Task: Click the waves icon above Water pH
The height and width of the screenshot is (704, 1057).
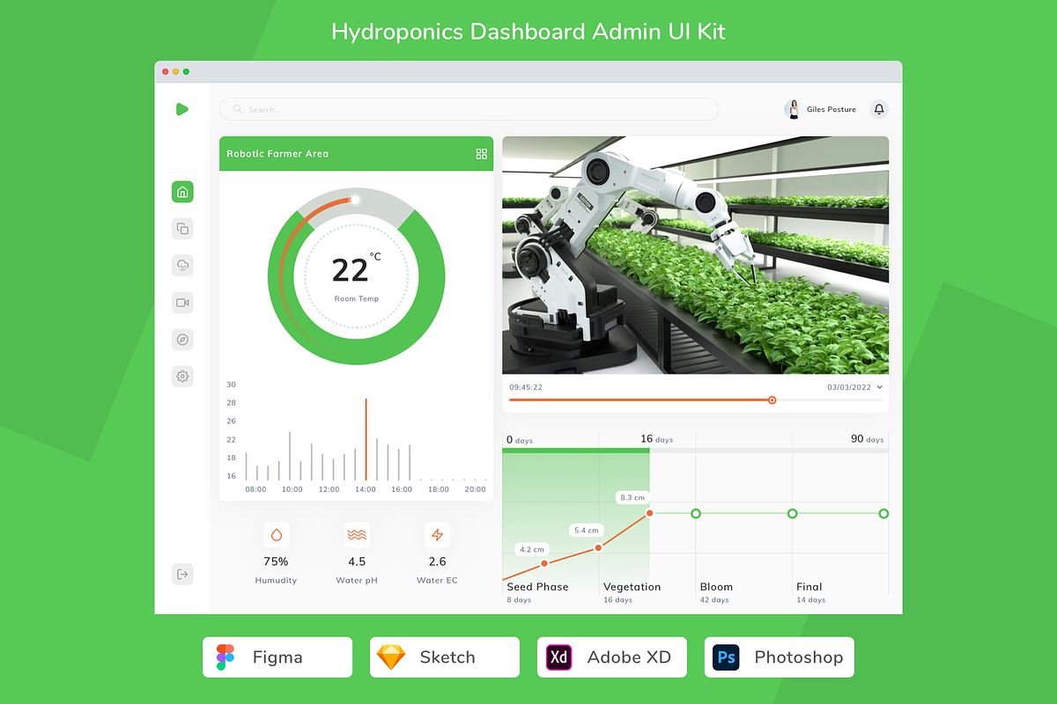Action: click(x=357, y=534)
